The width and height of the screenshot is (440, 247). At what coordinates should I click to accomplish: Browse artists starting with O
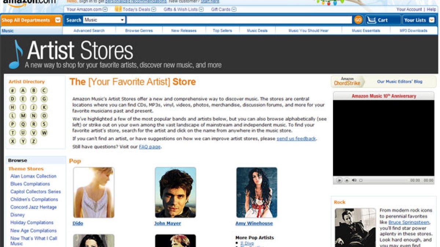44,116
